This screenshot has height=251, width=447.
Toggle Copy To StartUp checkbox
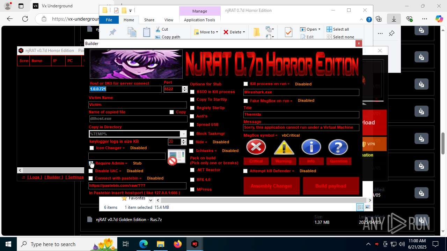pyautogui.click(x=192, y=100)
